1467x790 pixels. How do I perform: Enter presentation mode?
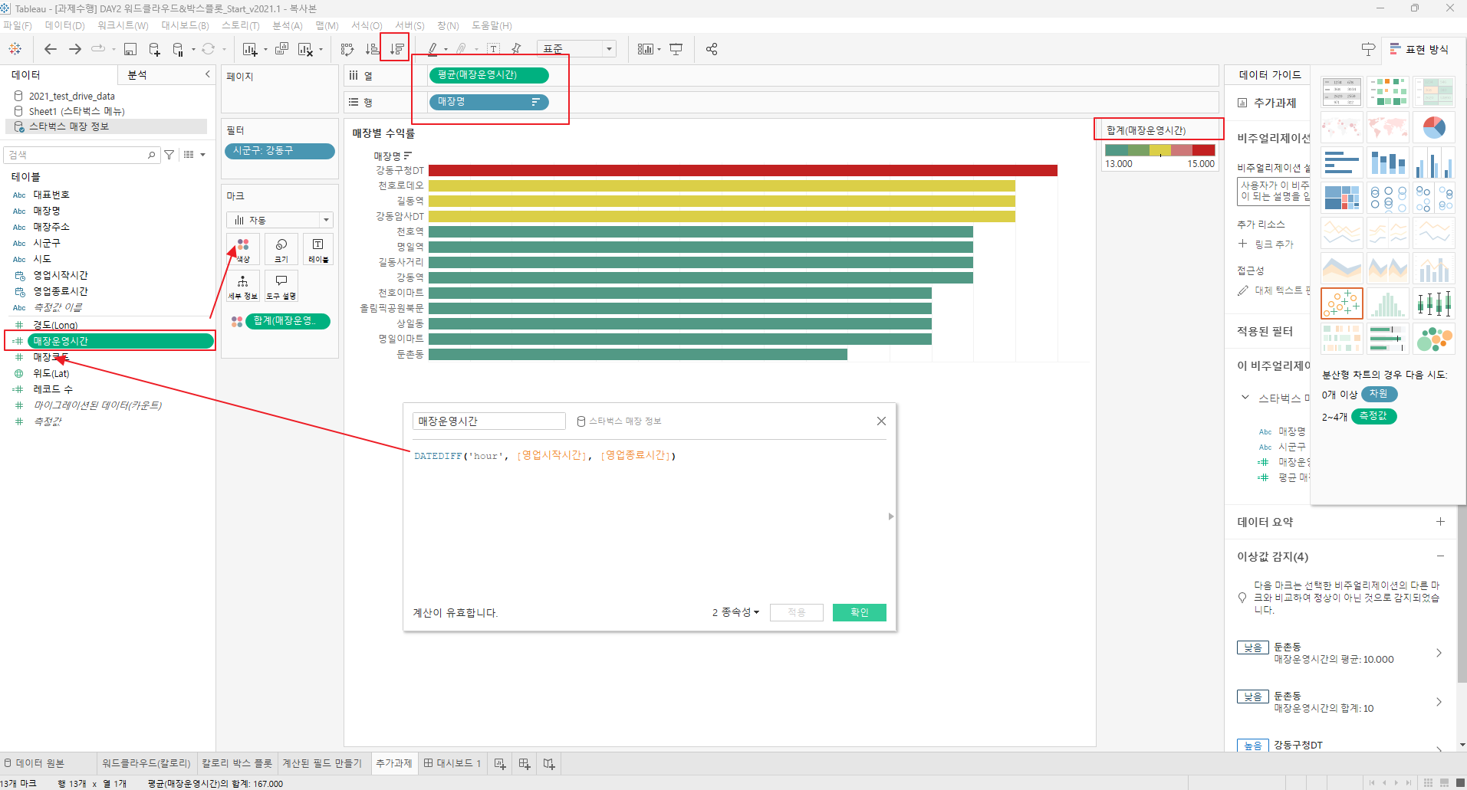(x=676, y=49)
